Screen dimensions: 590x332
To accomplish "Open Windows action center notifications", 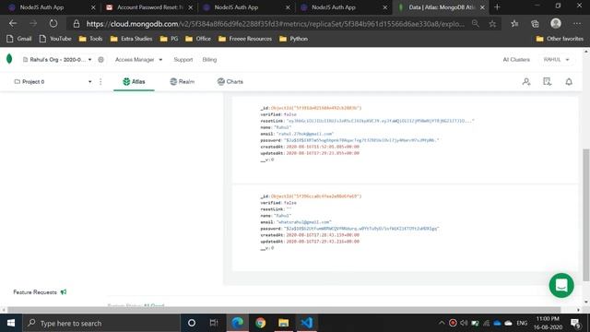I will click(575, 323).
